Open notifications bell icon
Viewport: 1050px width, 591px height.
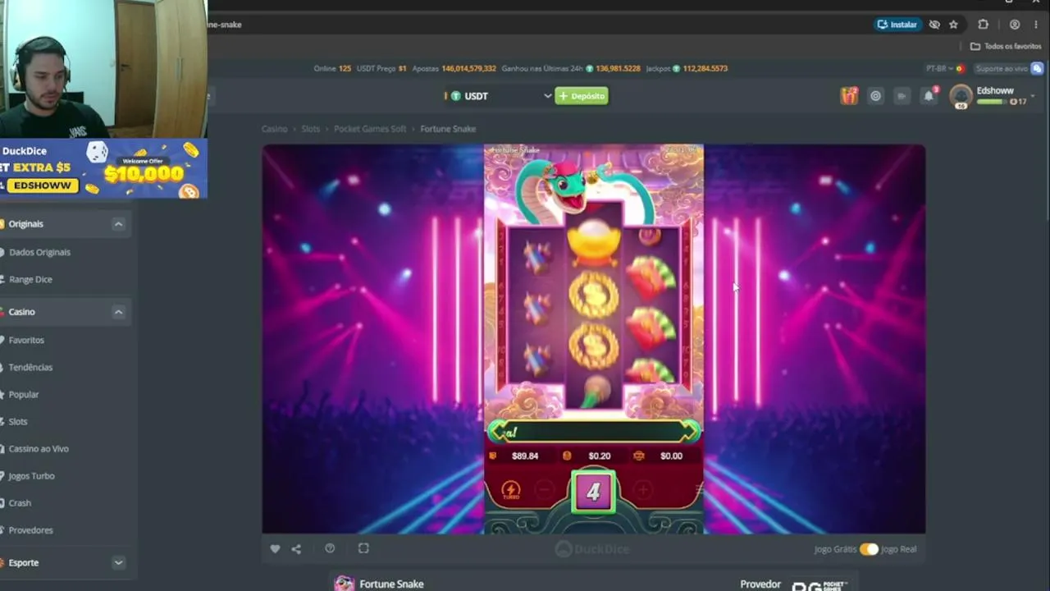click(929, 96)
